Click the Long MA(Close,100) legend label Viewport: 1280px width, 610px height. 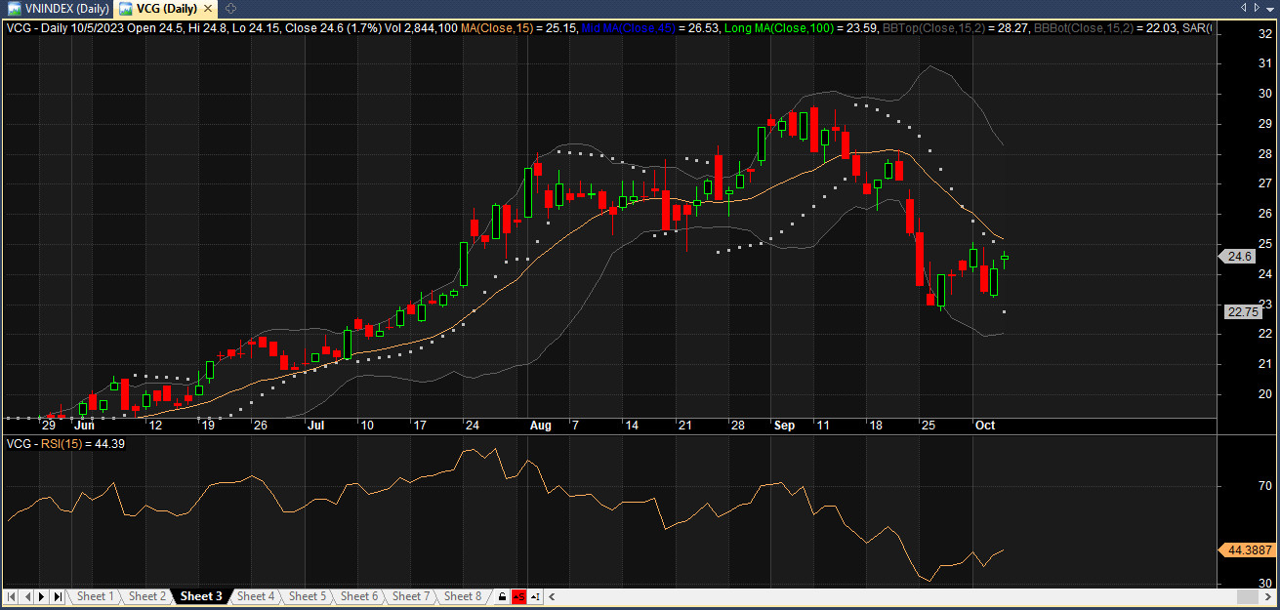point(778,28)
